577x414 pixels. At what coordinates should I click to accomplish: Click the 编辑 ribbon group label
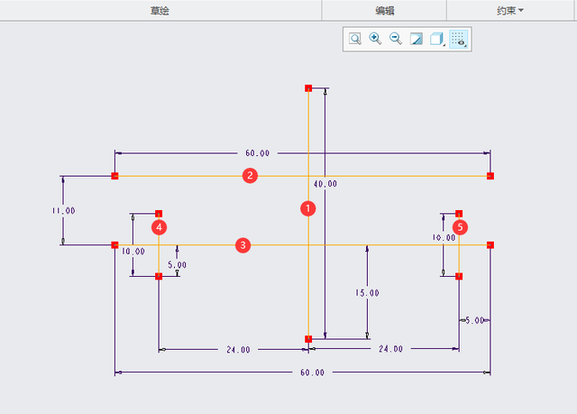point(385,11)
